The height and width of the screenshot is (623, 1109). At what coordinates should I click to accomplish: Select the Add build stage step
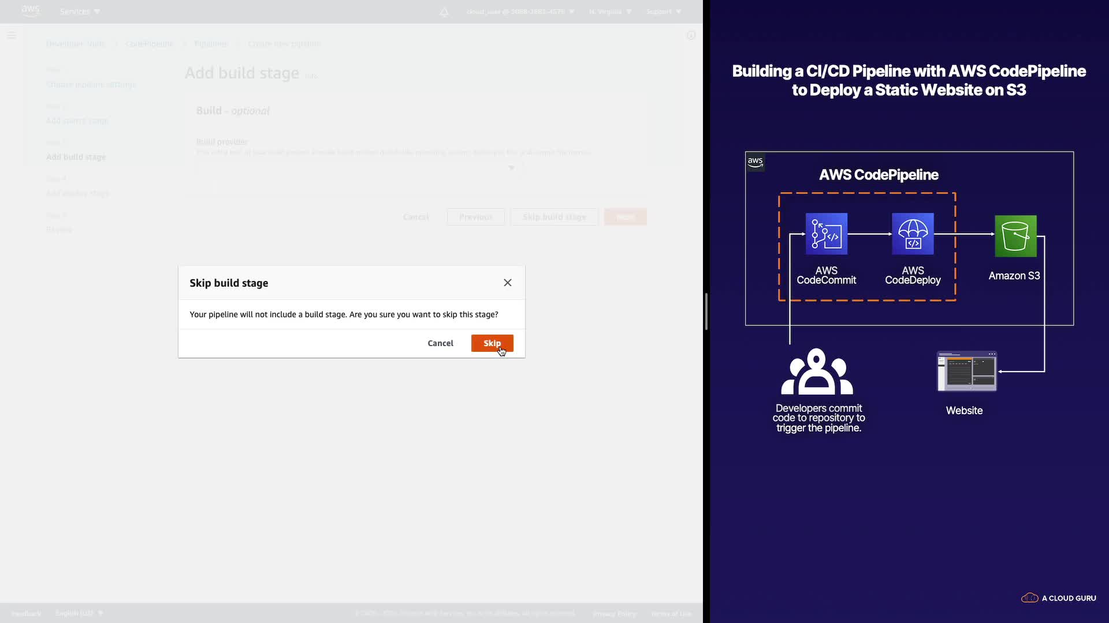click(76, 157)
